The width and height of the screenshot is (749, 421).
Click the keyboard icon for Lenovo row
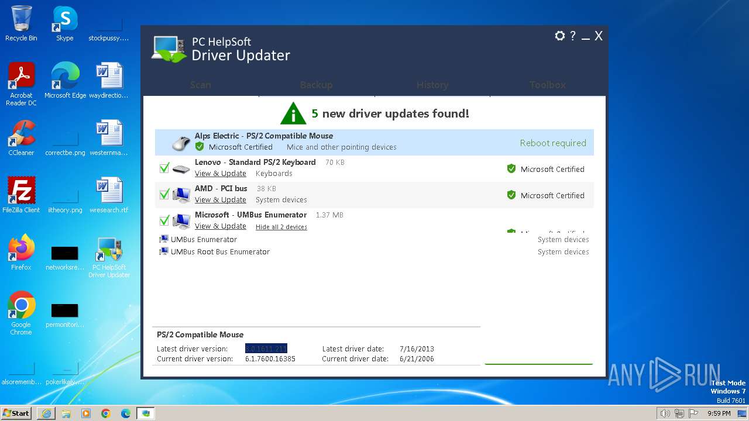(x=181, y=169)
